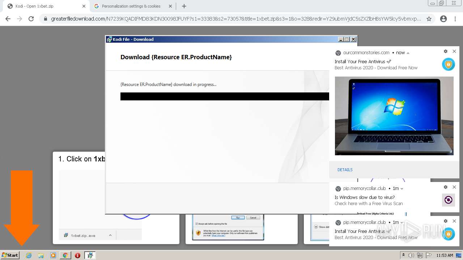
Task: Click the virus scan icon in notification
Action: [x=449, y=200]
